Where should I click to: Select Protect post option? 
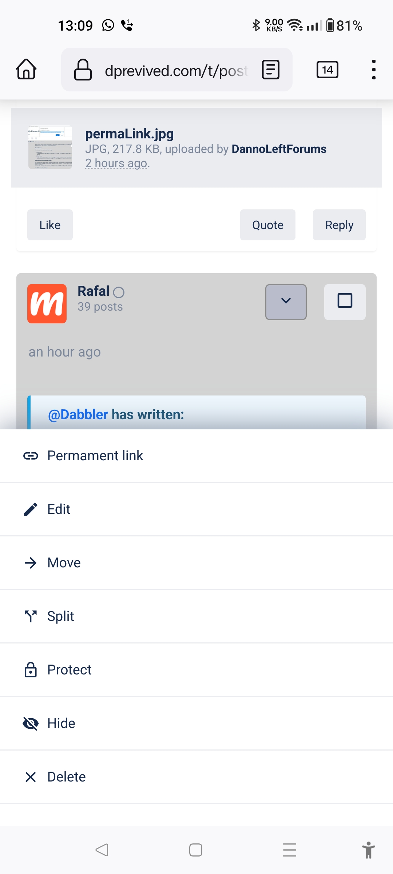tap(196, 670)
